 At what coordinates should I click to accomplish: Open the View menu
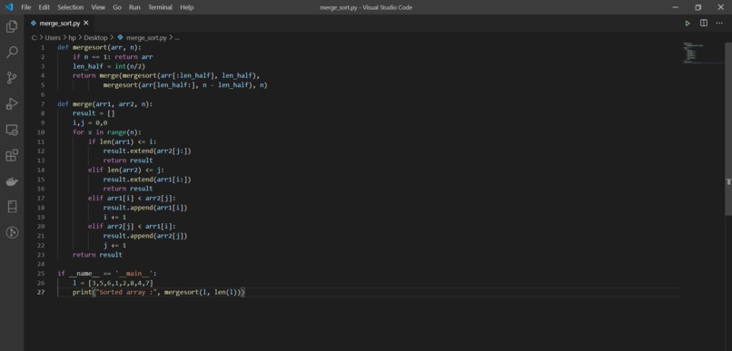[98, 7]
